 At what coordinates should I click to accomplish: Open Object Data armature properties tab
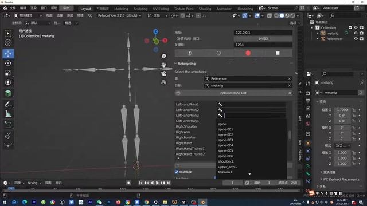(308, 166)
